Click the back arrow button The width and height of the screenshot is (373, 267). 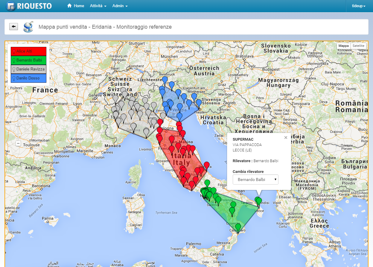coord(13,27)
